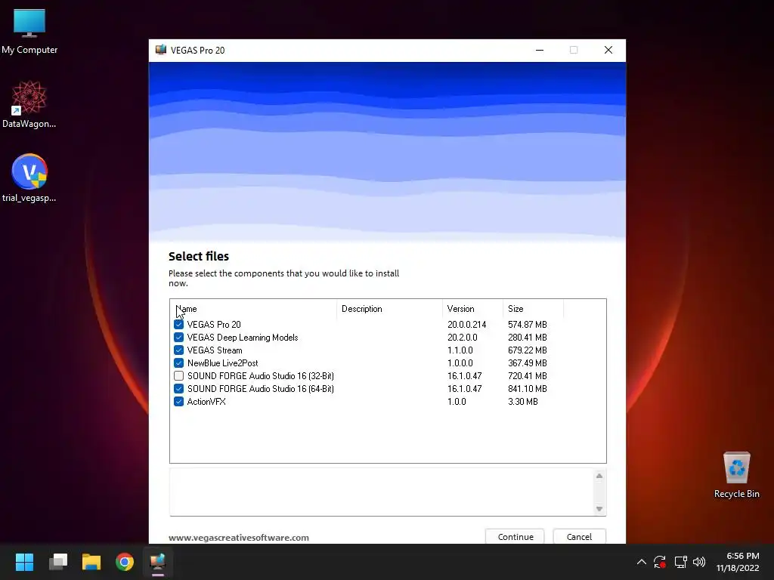The height and width of the screenshot is (580, 774).
Task: Uncheck VEGAS Deep Learning Models checkbox
Action: tap(178, 338)
